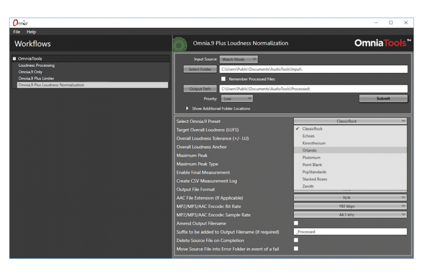Open the Help menu

point(31,32)
